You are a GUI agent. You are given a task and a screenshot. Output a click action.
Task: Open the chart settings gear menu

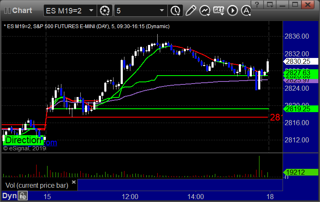[104, 10]
